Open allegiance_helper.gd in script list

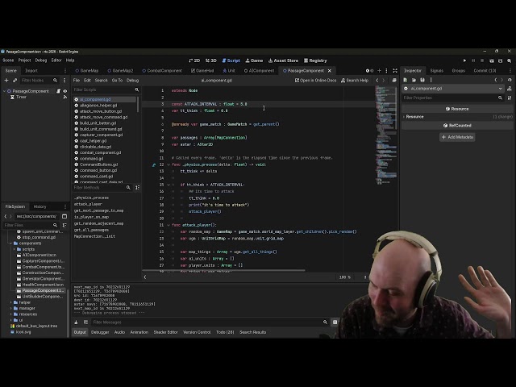pos(98,106)
